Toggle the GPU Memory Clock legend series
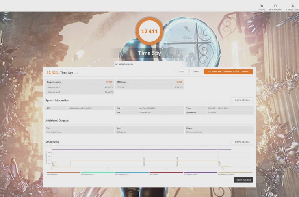Image resolution: width=299 pixels, height=197 pixels. pos(235,173)
